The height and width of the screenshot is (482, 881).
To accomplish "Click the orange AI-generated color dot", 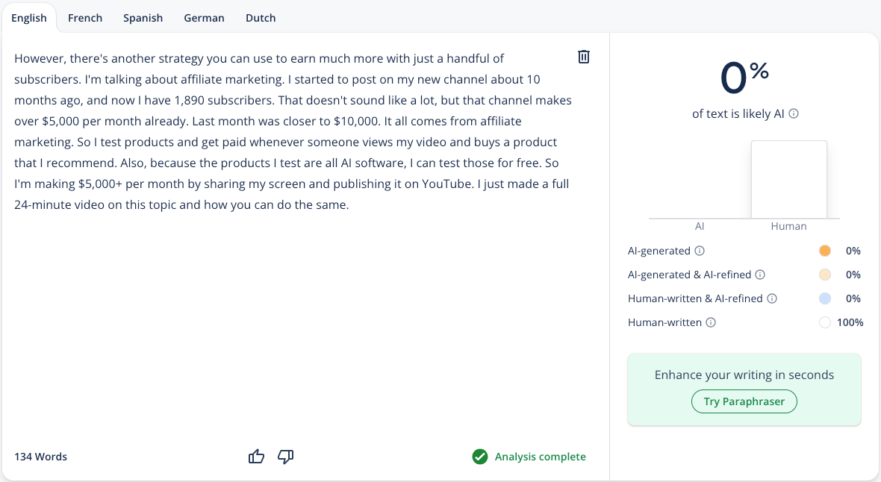I will [825, 251].
